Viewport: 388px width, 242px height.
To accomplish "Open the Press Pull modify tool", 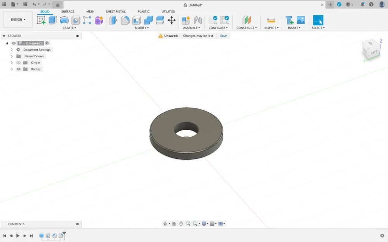I will (113, 20).
